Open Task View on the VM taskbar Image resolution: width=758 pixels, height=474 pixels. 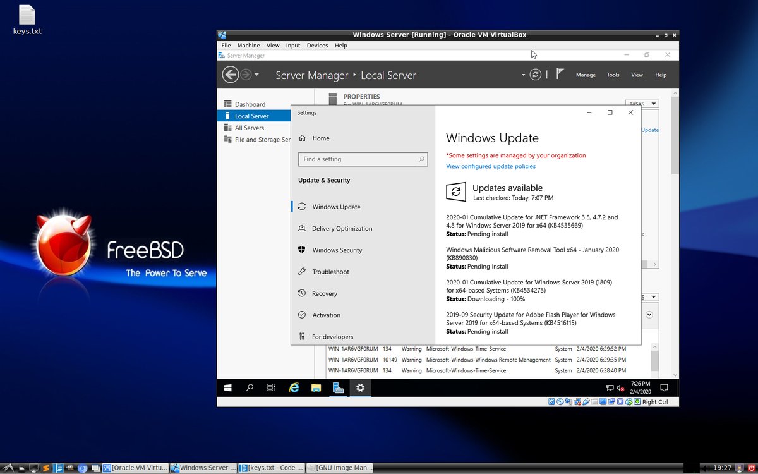(271, 388)
